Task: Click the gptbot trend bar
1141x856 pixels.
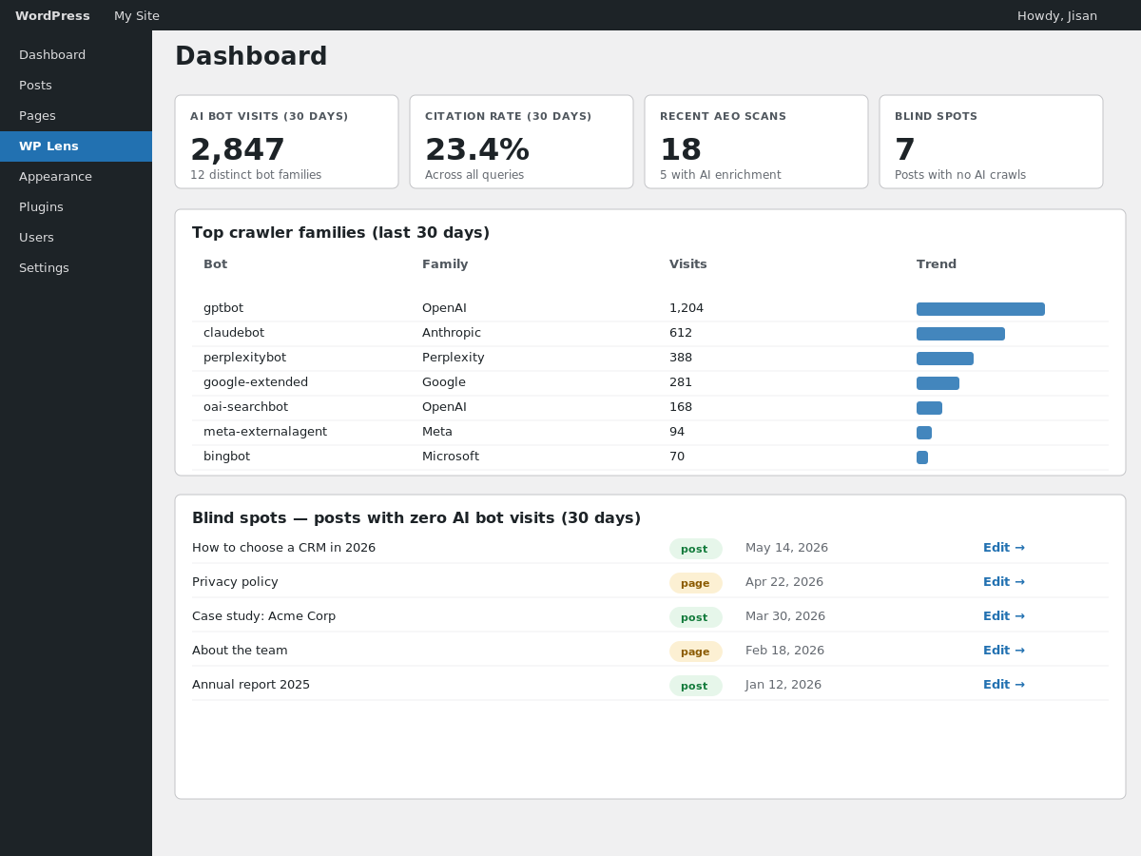Action: [980, 309]
